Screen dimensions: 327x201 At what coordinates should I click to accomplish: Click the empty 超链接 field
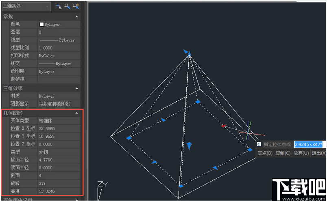click(59, 79)
